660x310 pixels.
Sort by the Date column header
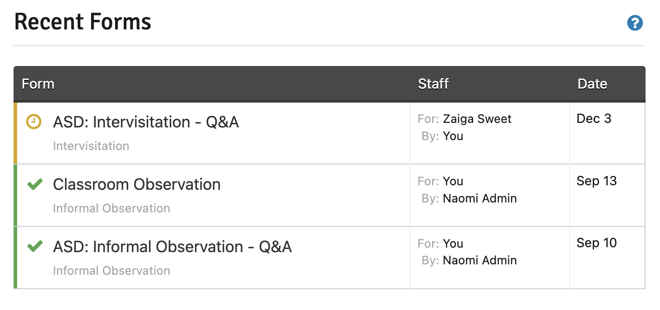click(x=592, y=84)
